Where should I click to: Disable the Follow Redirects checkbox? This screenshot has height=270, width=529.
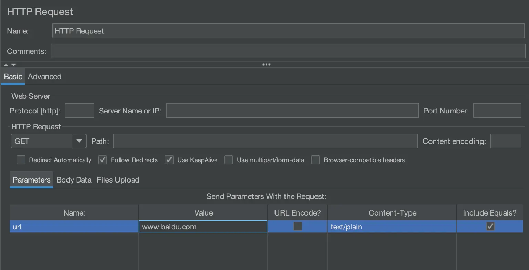pyautogui.click(x=102, y=160)
